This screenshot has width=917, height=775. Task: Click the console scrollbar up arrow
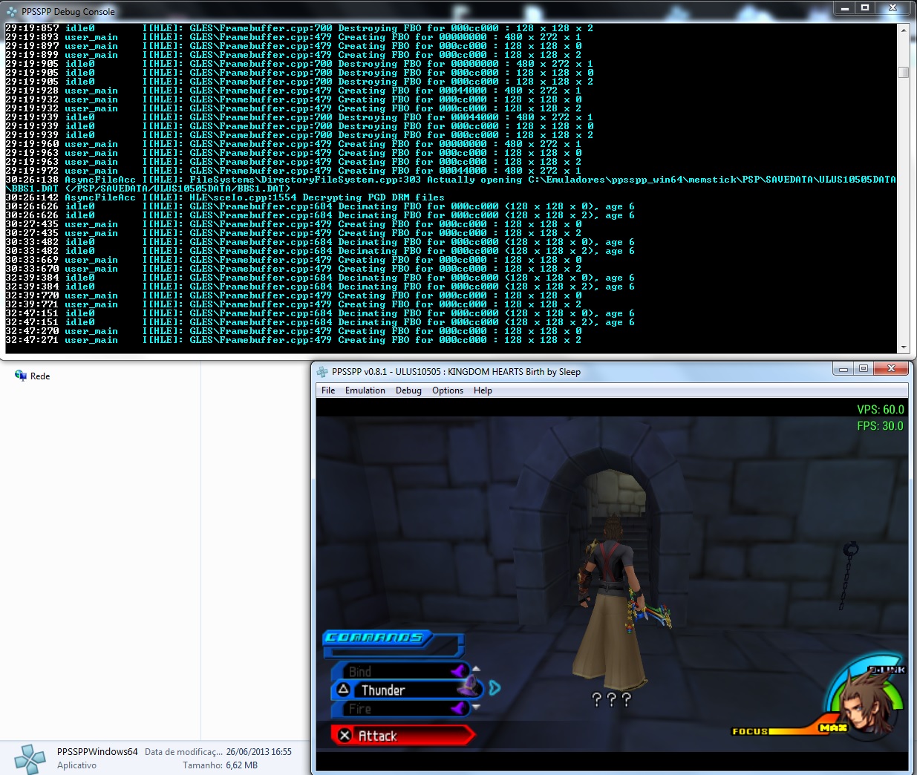904,30
